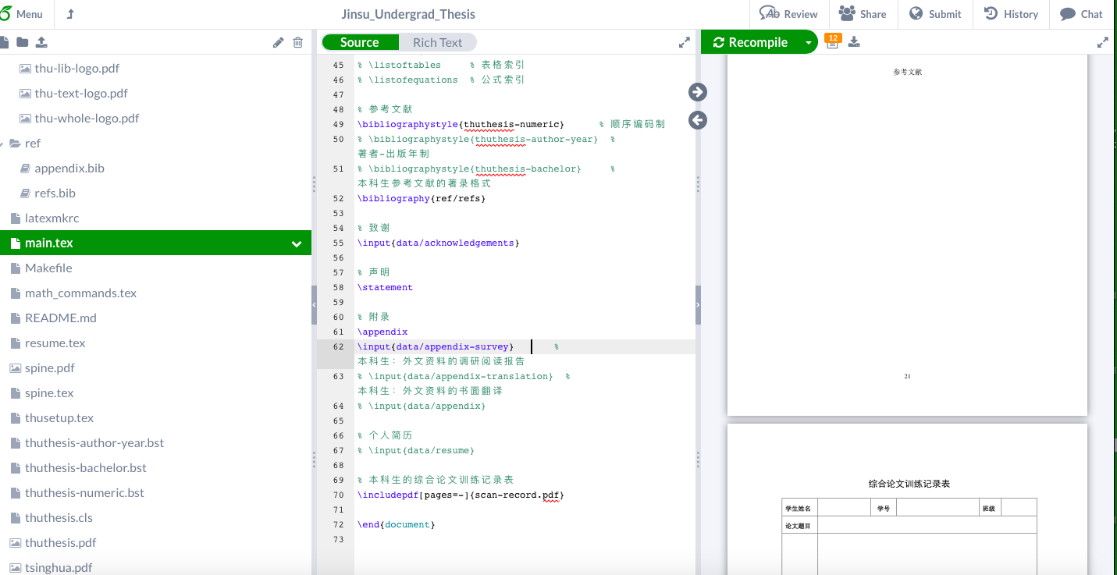Click the go to PDF location arrow

pyautogui.click(x=698, y=92)
